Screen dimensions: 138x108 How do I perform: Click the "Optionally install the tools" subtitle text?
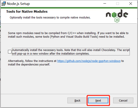50,17
